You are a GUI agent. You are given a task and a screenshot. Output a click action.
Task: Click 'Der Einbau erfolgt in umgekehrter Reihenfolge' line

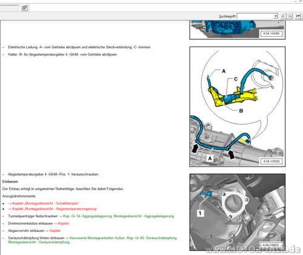[x=63, y=189]
